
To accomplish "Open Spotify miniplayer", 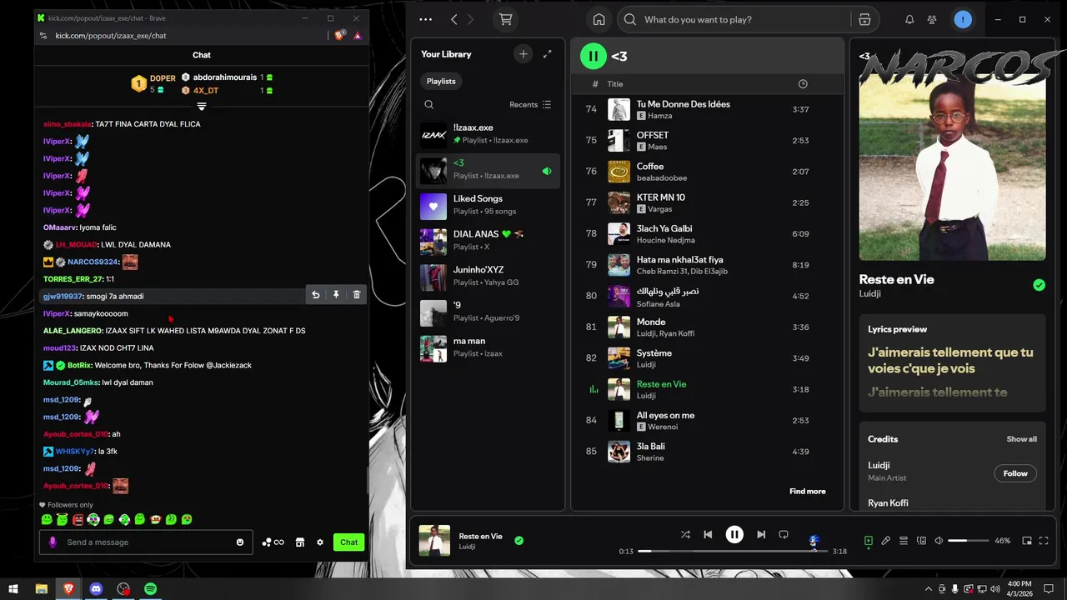I will coord(1026,541).
